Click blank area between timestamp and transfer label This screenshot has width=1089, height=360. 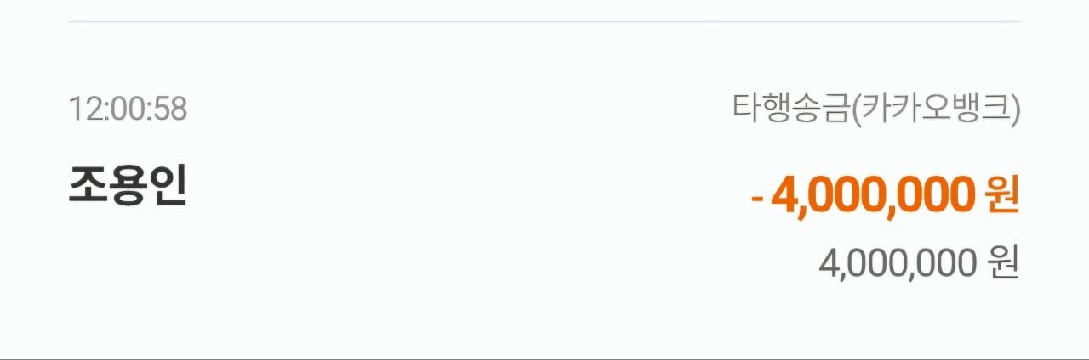[x=459, y=110]
